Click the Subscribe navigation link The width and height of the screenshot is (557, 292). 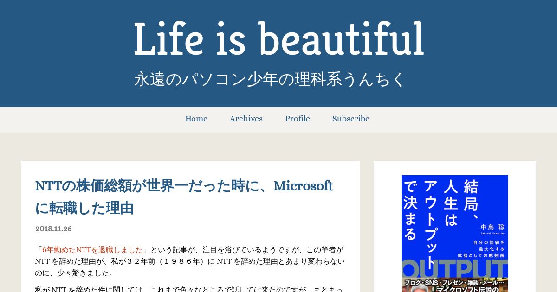[x=351, y=119]
